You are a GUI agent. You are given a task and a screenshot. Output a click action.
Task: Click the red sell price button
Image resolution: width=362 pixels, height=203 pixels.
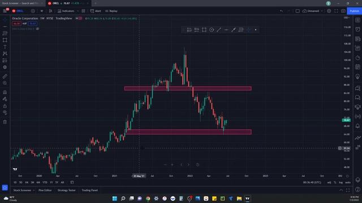[x=16, y=24]
